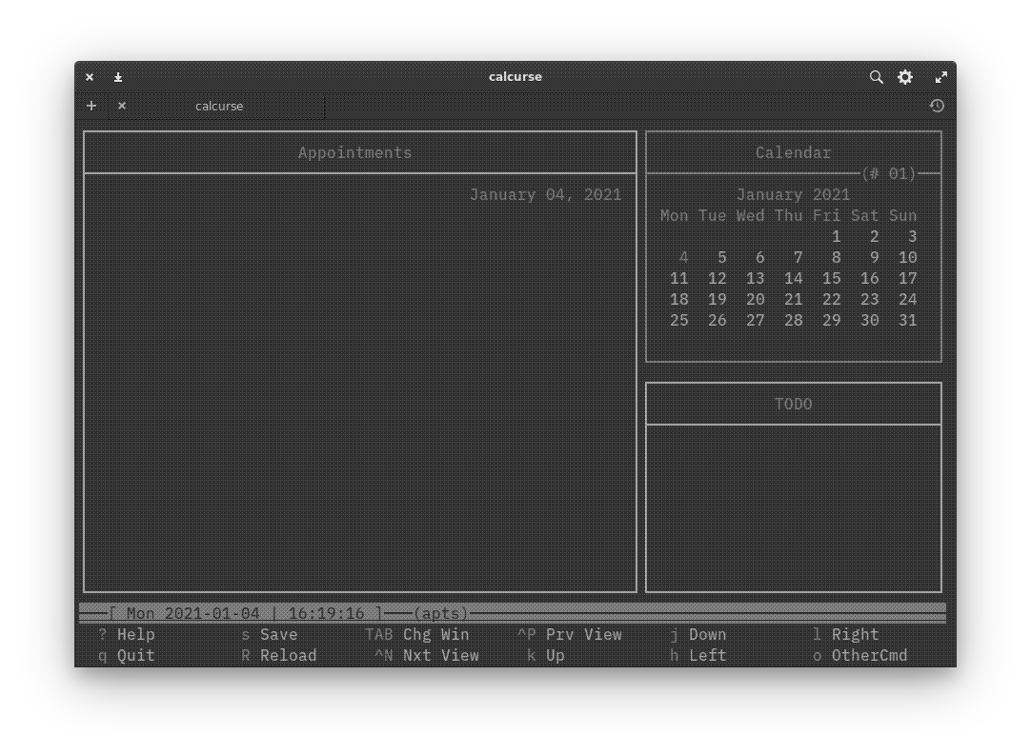Click the Quit command hint

tap(135, 656)
